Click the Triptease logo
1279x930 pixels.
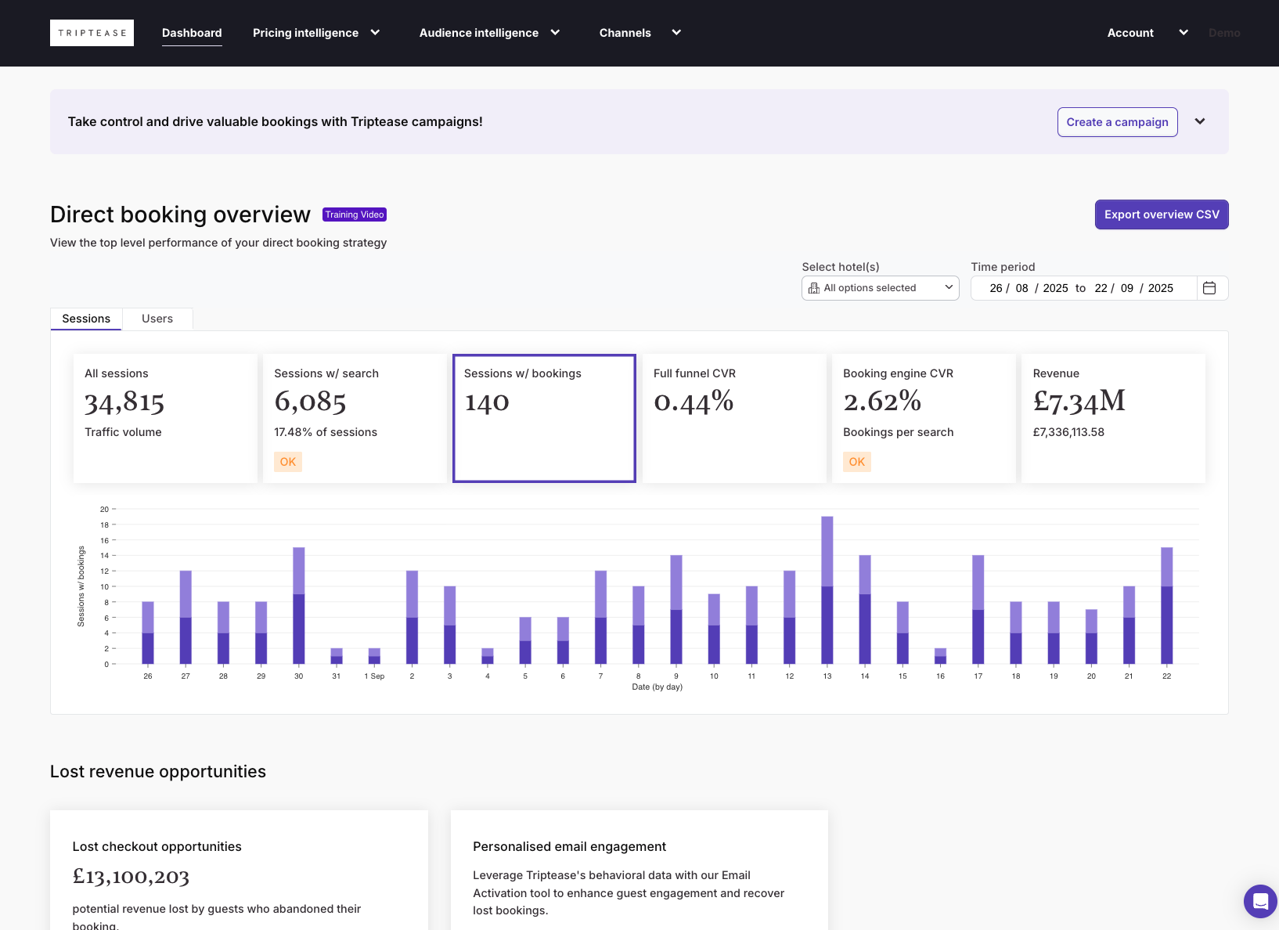(x=92, y=33)
